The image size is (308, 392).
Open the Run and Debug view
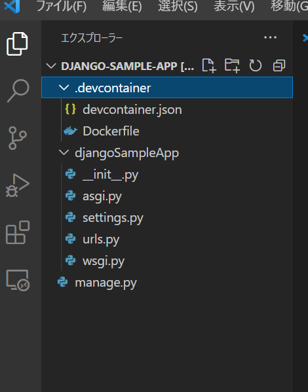click(x=17, y=185)
